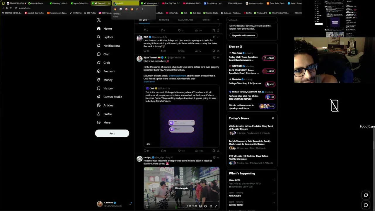Like DRO's post
The image size is (375, 211).
click(181, 51)
